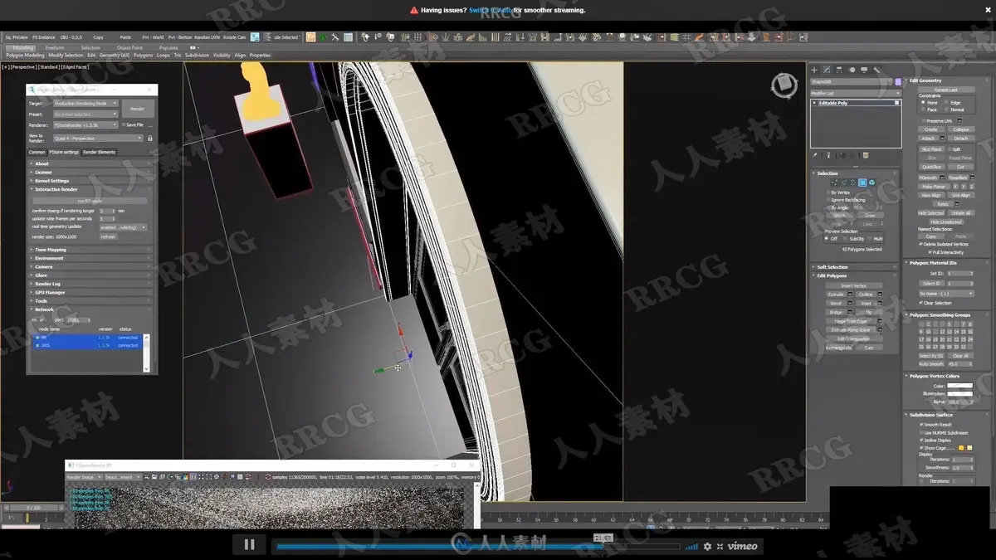Screen dimensions: 996x560
Task: Open the Display tab in command panel
Action: (x=864, y=70)
